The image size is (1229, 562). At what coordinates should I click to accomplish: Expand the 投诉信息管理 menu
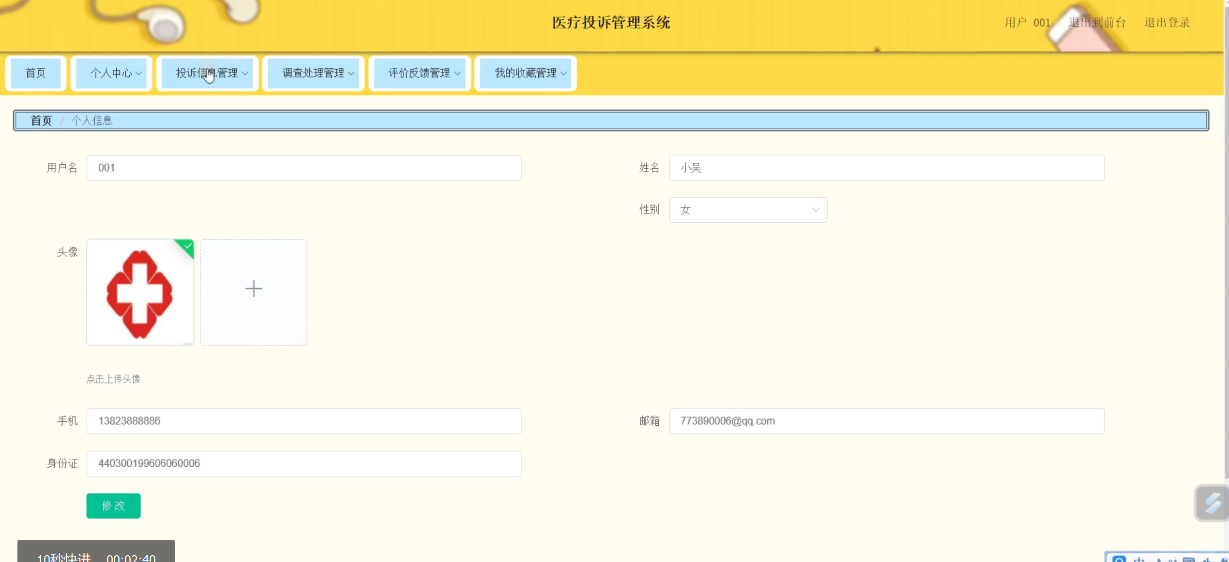(x=208, y=73)
